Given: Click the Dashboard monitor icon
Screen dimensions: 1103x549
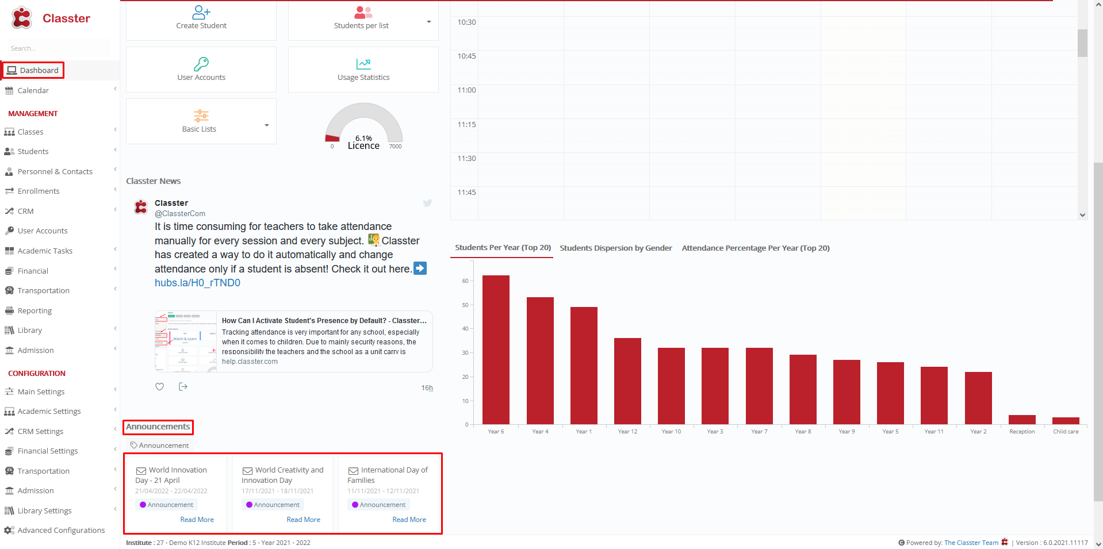Looking at the screenshot, I should (x=12, y=70).
